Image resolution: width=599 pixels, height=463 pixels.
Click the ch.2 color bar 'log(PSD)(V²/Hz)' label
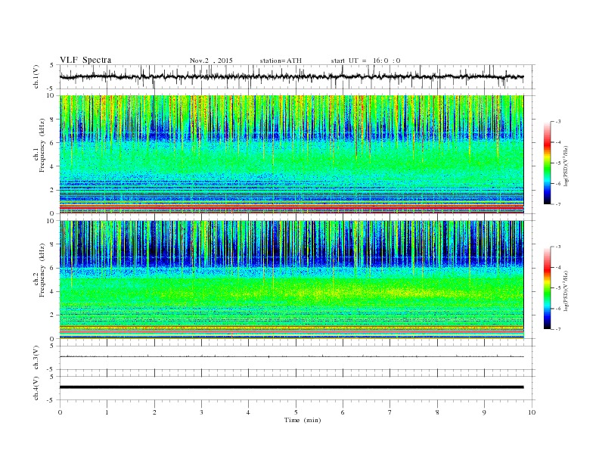point(566,291)
